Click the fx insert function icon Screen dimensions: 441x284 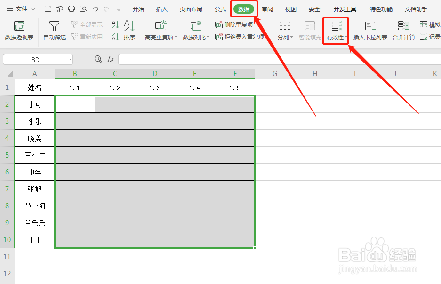pyautogui.click(x=111, y=59)
